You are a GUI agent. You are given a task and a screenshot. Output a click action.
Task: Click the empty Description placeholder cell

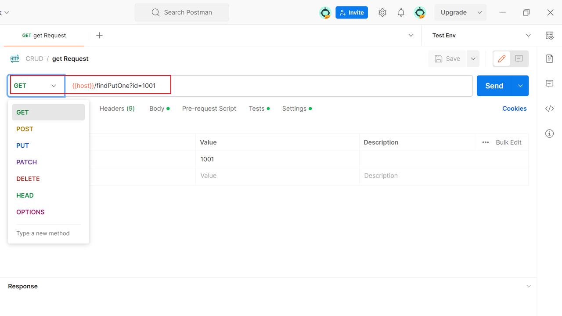click(444, 176)
